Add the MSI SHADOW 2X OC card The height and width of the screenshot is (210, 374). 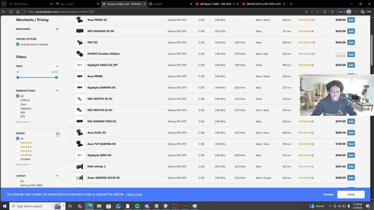[351, 31]
